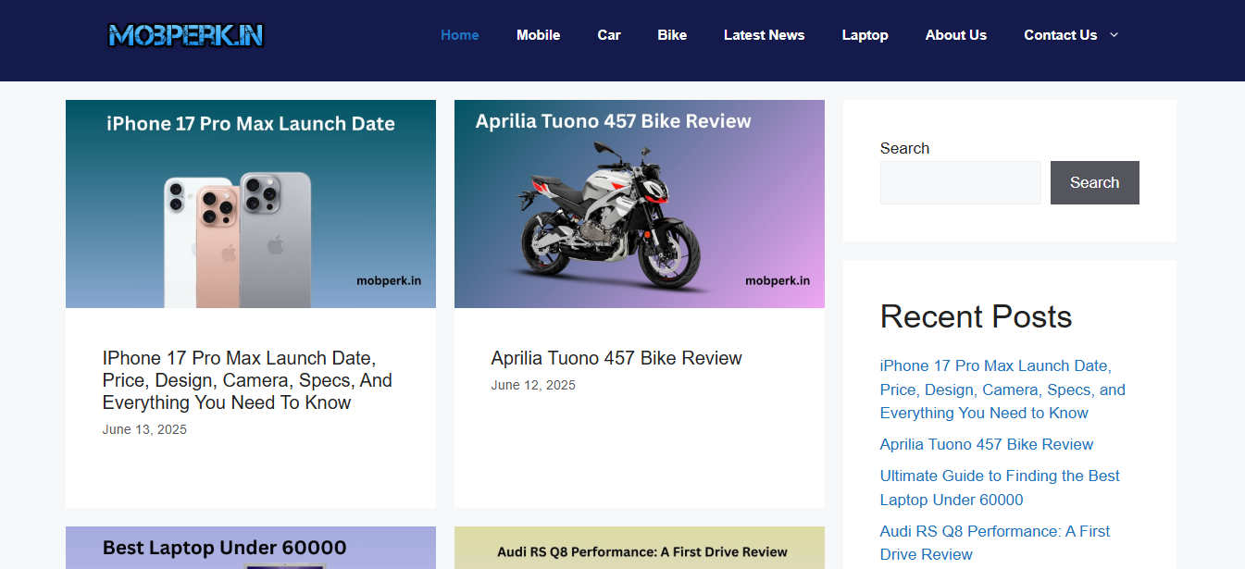Visit the About Us page
Screen dimensions: 1245x569
coord(956,35)
